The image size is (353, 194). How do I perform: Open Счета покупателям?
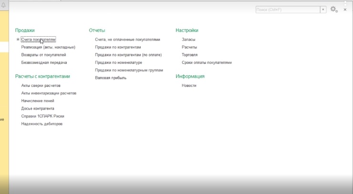[x=39, y=40]
